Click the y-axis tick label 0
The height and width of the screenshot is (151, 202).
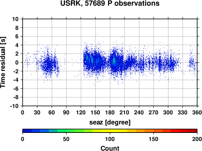click(17, 62)
